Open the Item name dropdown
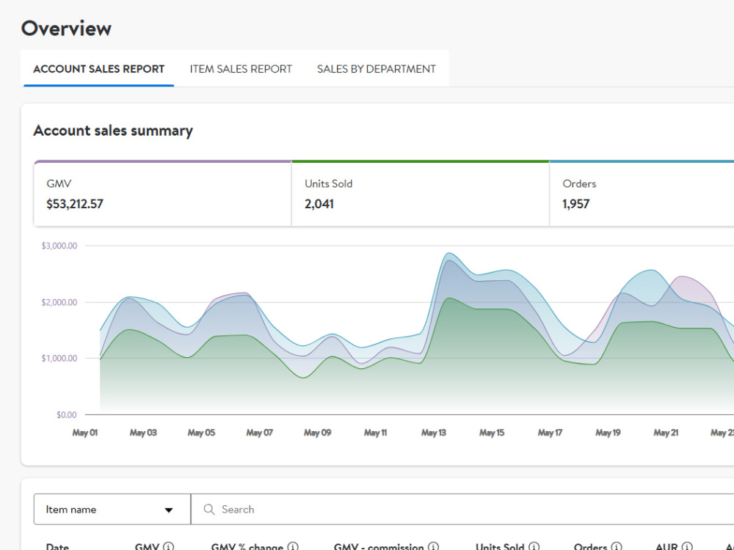Image resolution: width=734 pixels, height=550 pixels. click(x=112, y=510)
